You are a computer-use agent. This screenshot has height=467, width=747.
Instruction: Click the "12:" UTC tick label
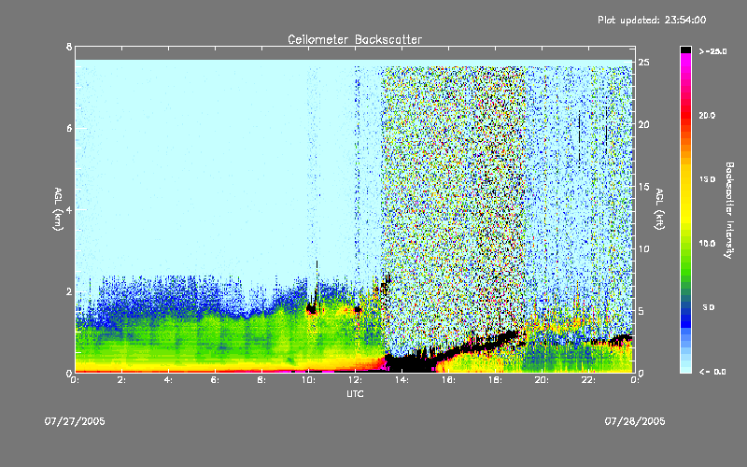[x=355, y=380]
